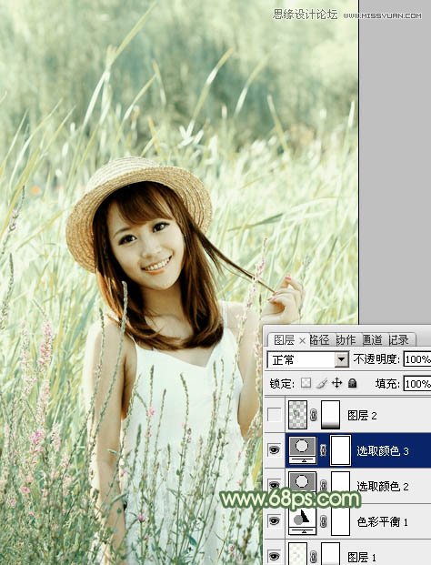
Task: Select the 图层 1 layer thumbnail
Action: tap(297, 554)
